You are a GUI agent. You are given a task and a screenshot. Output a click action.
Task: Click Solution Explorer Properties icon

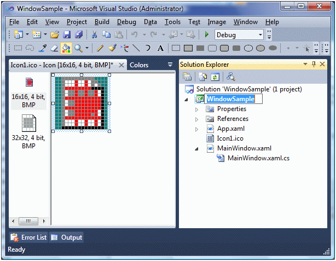[187, 77]
